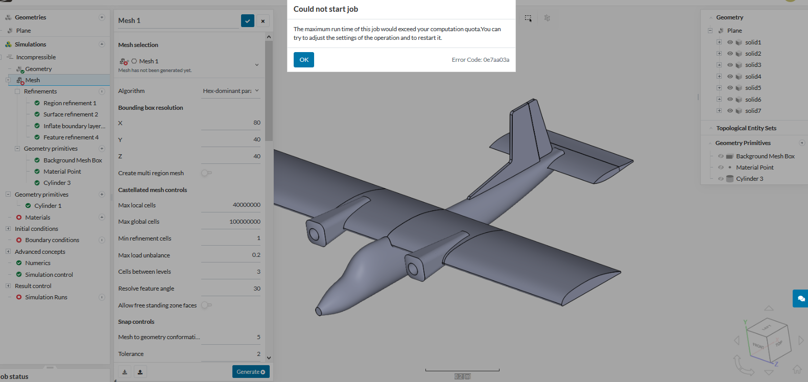The height and width of the screenshot is (382, 808).
Task: Open the Incompressible simulation item
Action: [x=36, y=57]
